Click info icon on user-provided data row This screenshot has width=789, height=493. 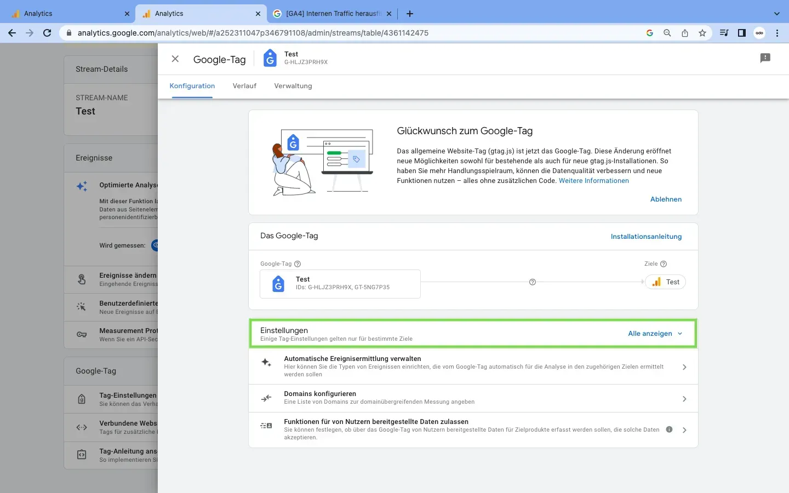(x=669, y=429)
